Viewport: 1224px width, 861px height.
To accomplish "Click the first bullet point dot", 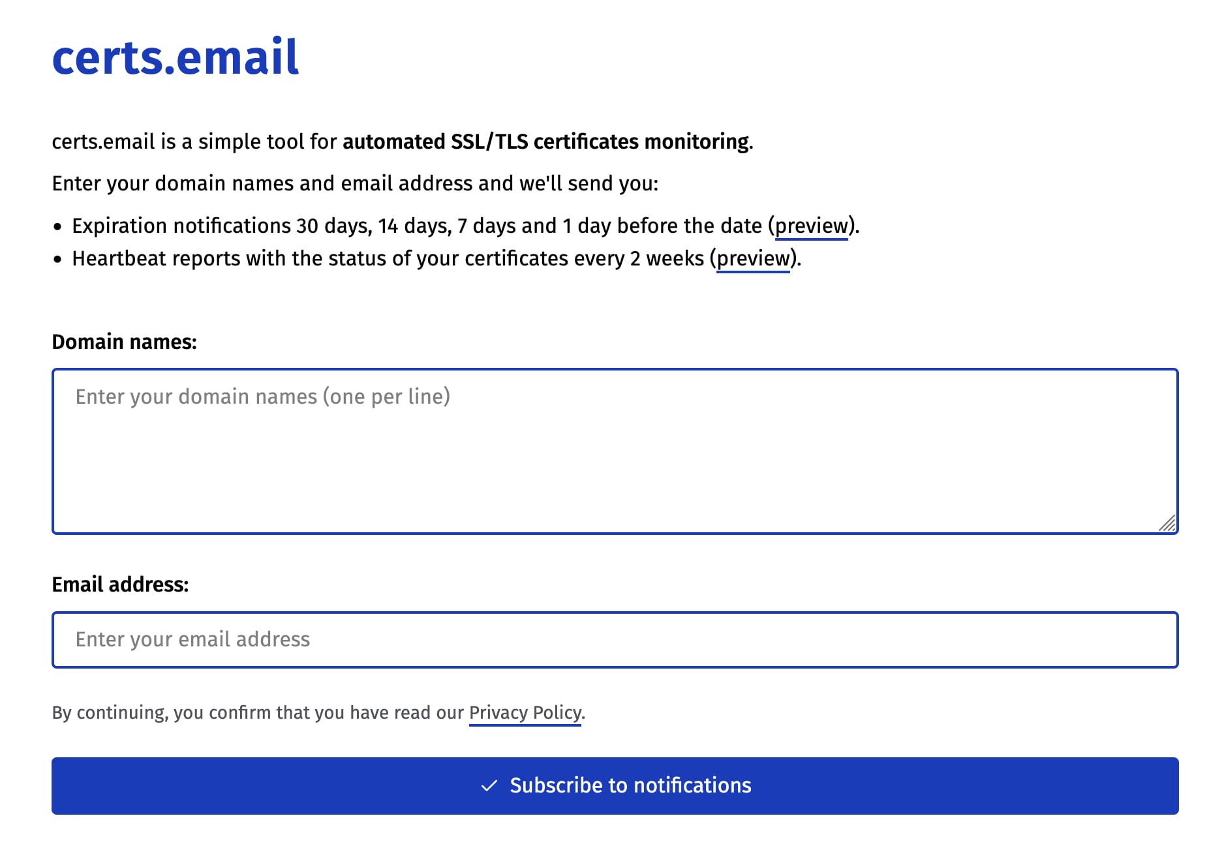I will click(x=58, y=226).
